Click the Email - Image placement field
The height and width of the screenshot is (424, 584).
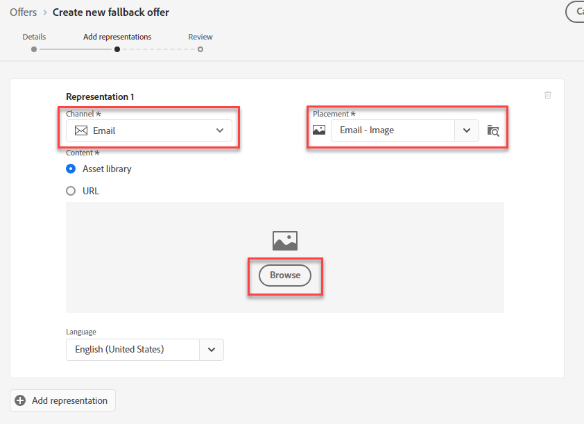coord(393,130)
